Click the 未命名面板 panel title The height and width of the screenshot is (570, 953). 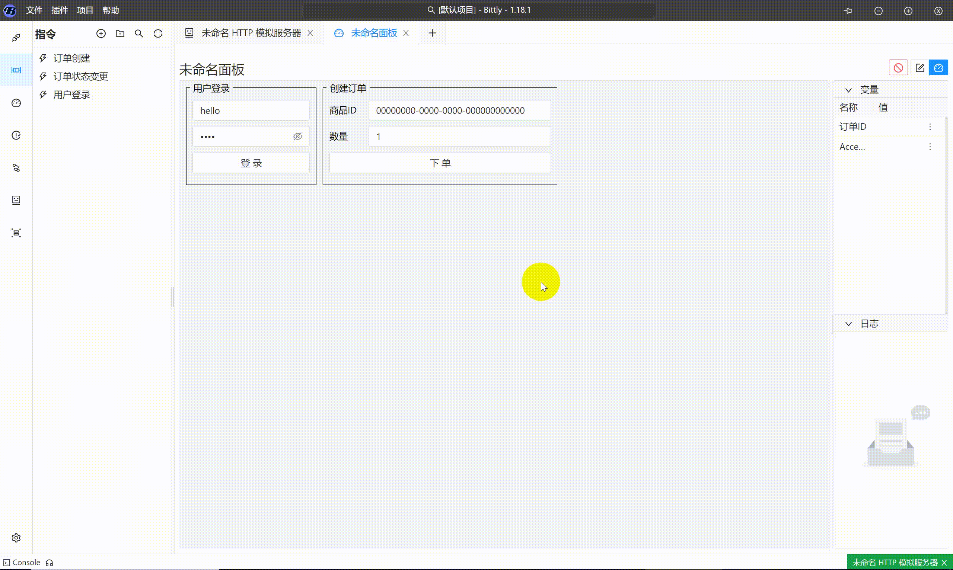point(212,70)
